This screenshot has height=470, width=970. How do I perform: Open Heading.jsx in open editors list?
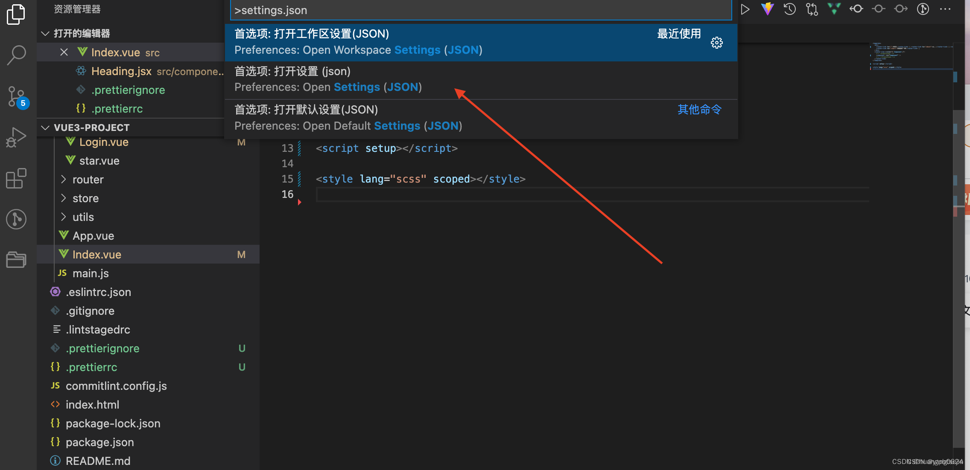131,71
